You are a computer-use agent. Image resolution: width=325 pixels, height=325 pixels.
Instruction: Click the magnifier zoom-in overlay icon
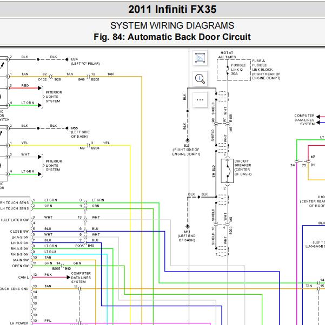pos(200,79)
